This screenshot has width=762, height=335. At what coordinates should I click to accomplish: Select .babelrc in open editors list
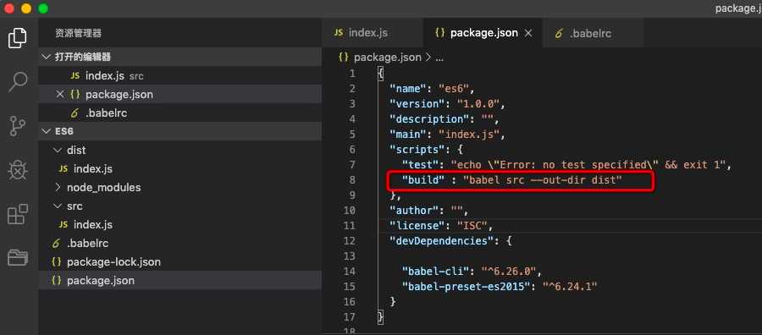click(x=180, y=113)
